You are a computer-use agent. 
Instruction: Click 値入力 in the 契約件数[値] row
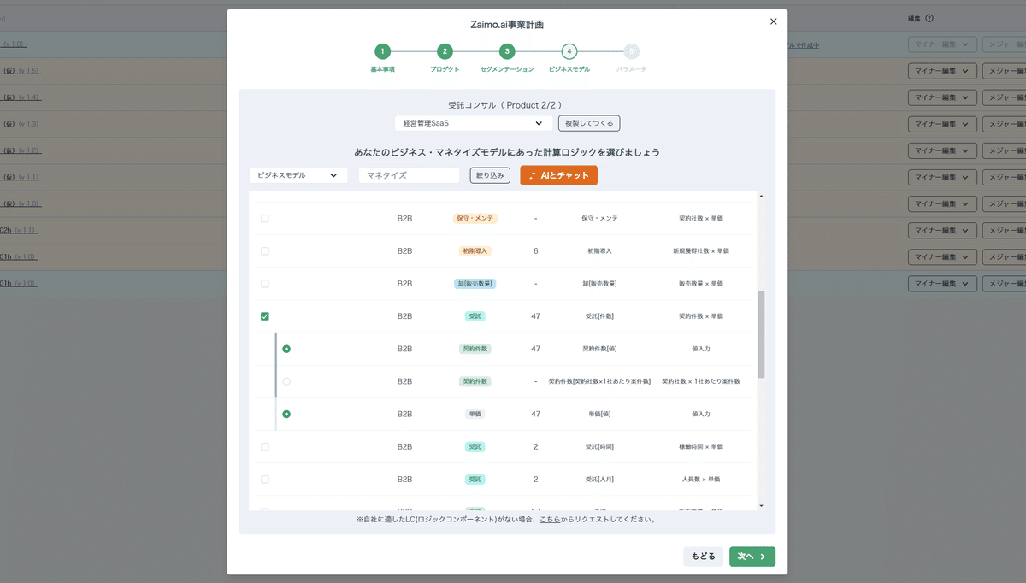click(701, 349)
